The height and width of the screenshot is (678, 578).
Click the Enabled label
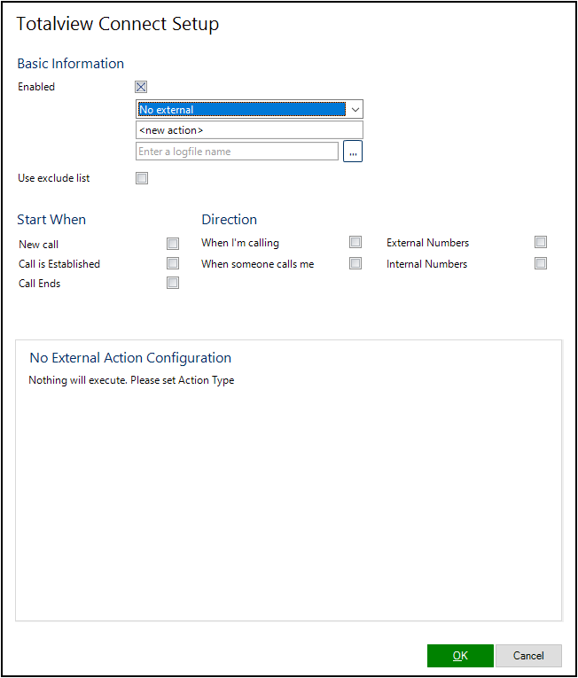[x=36, y=87]
